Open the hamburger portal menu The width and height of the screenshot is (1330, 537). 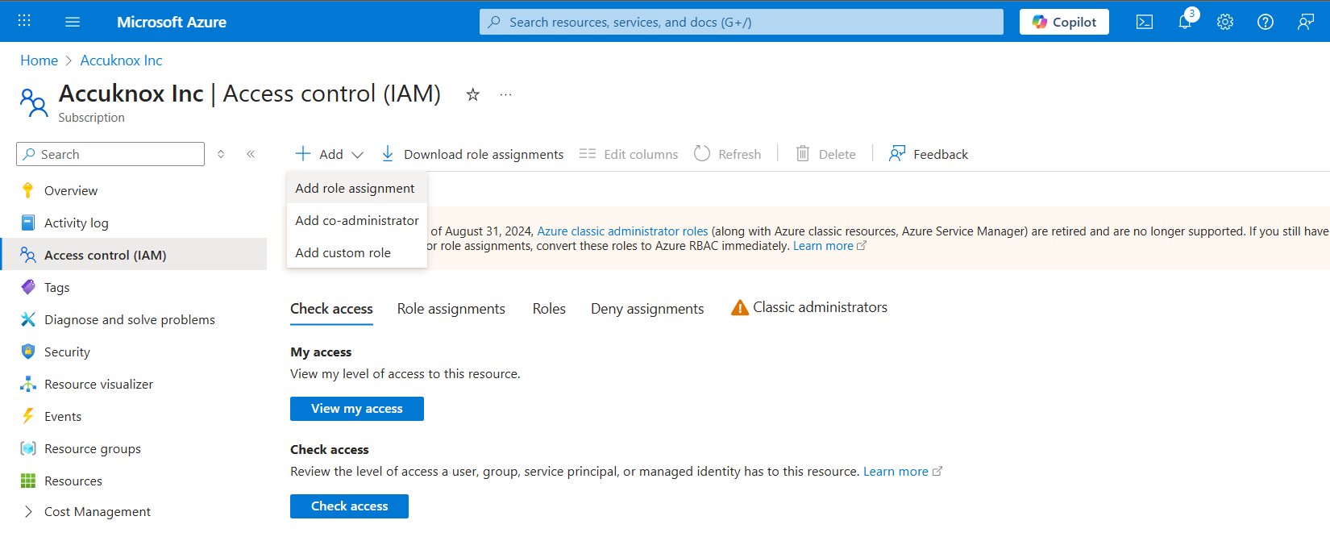[x=73, y=22]
